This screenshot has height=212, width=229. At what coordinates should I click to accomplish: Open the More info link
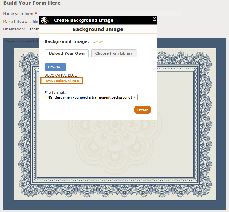click(98, 42)
